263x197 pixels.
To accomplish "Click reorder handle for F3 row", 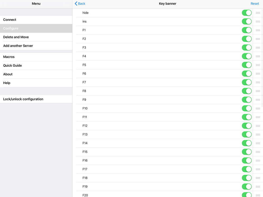I will pyautogui.click(x=258, y=48).
